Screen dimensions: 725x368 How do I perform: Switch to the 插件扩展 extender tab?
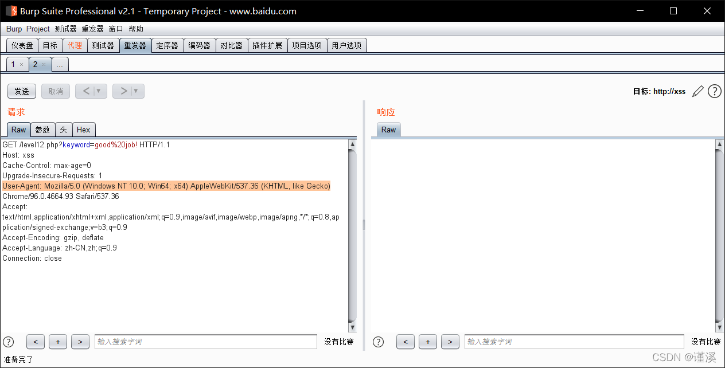pyautogui.click(x=267, y=45)
